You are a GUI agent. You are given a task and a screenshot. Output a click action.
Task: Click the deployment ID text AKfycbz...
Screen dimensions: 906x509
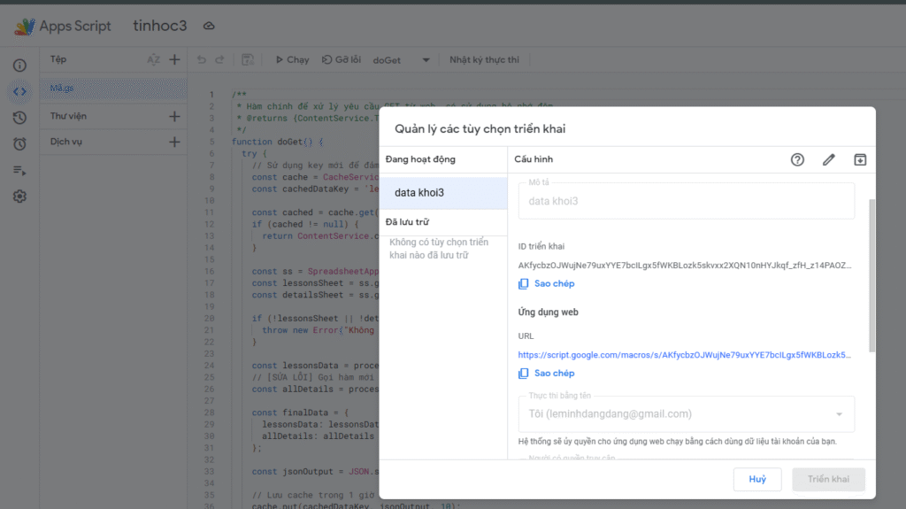click(x=685, y=266)
